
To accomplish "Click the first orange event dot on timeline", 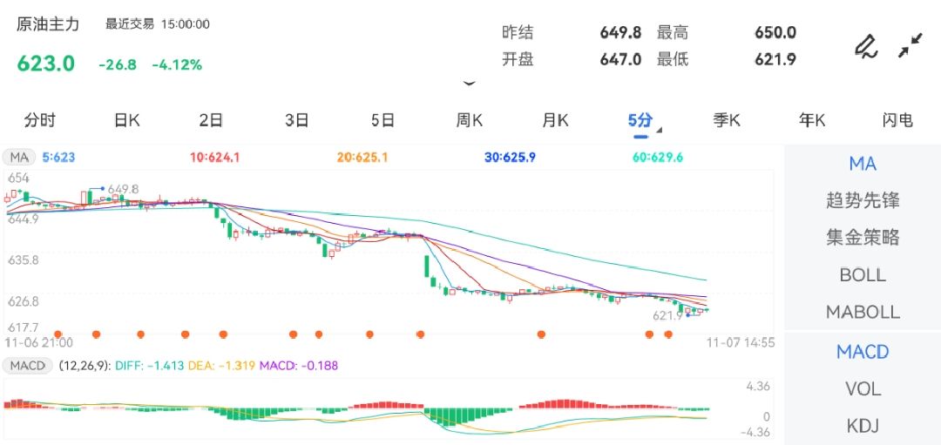I will click(x=58, y=334).
